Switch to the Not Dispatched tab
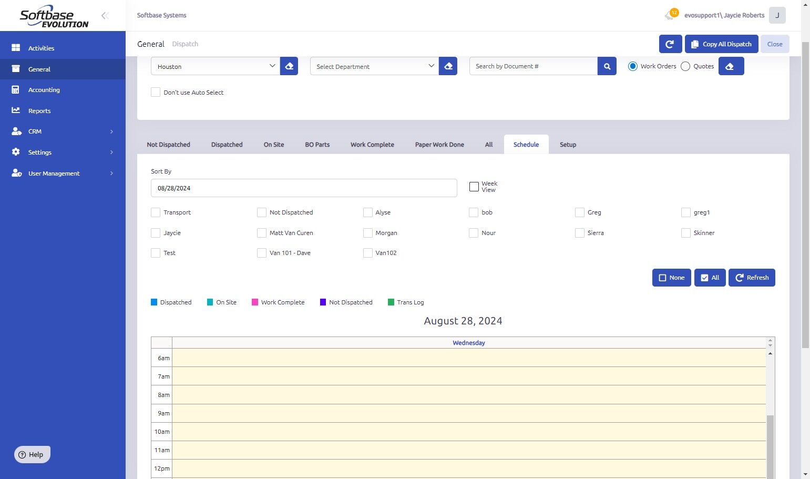 [x=168, y=145]
